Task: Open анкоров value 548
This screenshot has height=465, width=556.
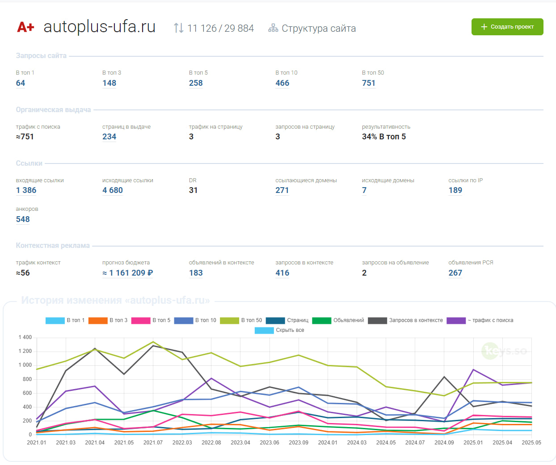Action: [23, 219]
